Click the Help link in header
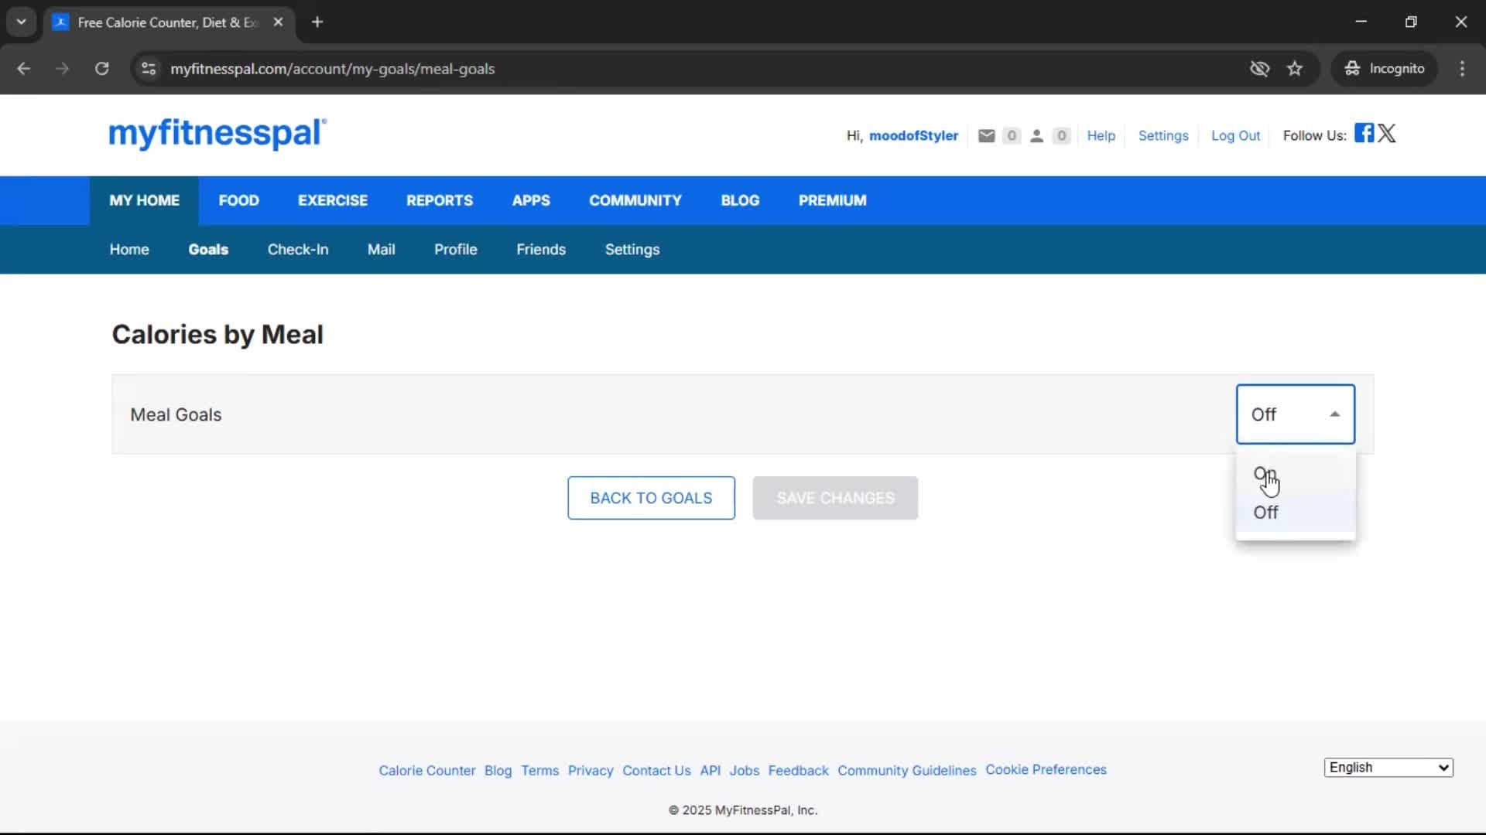Viewport: 1486px width, 835px height. (1101, 136)
